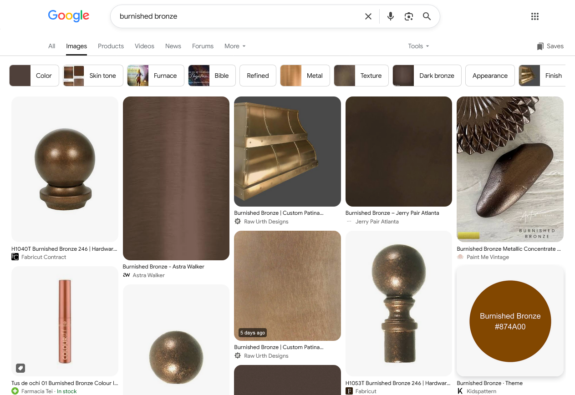Open 'Burnished Bronze Metallic Concentrate' title link
575x395 pixels.
(509, 248)
